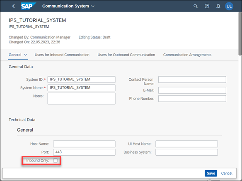Focus the Host Name input field
This screenshot has width=242, height=181.
(84, 144)
